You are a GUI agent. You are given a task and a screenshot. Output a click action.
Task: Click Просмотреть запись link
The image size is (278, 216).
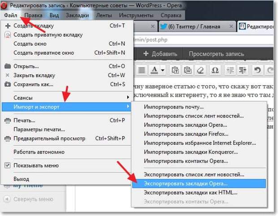click(216, 54)
